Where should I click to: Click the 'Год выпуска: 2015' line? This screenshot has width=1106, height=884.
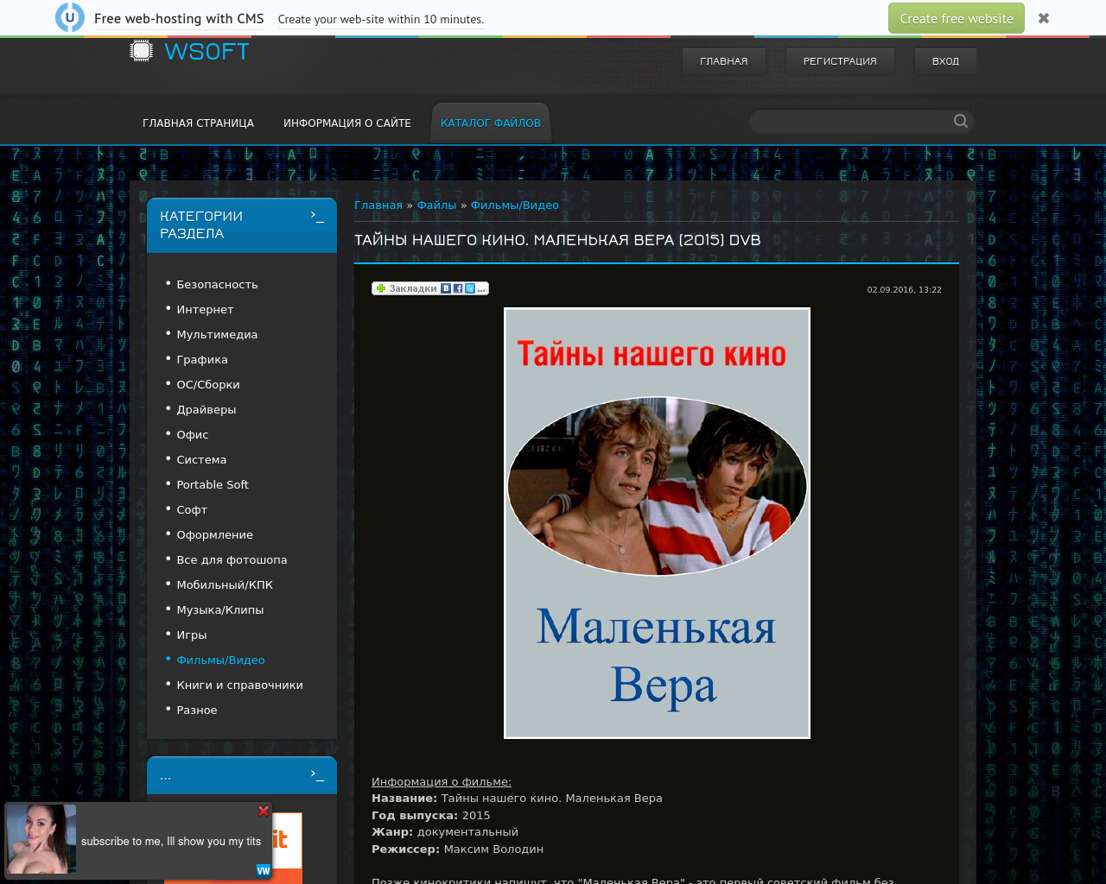tap(431, 816)
